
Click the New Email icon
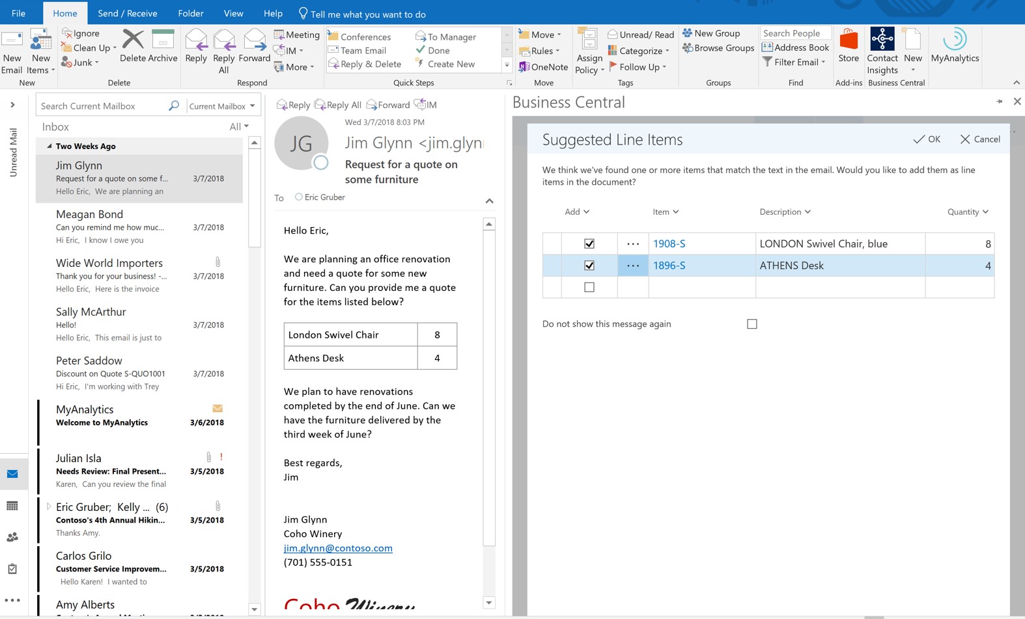pos(12,40)
